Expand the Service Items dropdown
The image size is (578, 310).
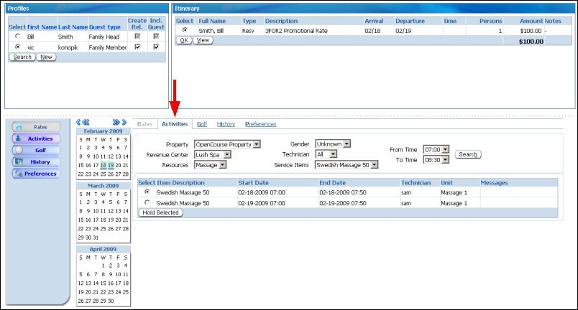pos(347,164)
